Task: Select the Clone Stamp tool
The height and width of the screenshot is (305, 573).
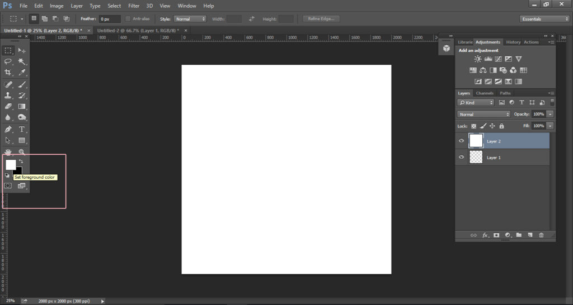Action: click(8, 96)
